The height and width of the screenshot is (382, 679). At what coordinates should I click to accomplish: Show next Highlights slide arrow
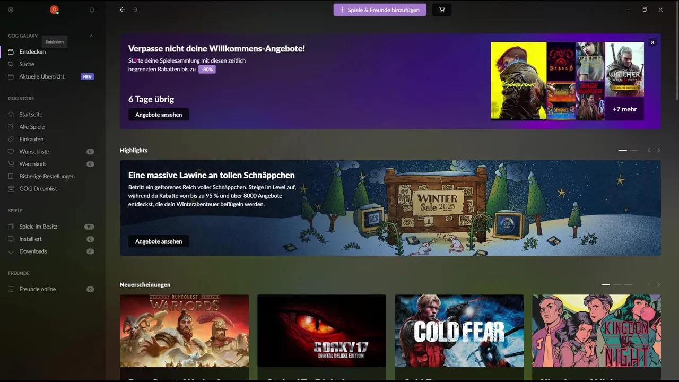click(659, 150)
